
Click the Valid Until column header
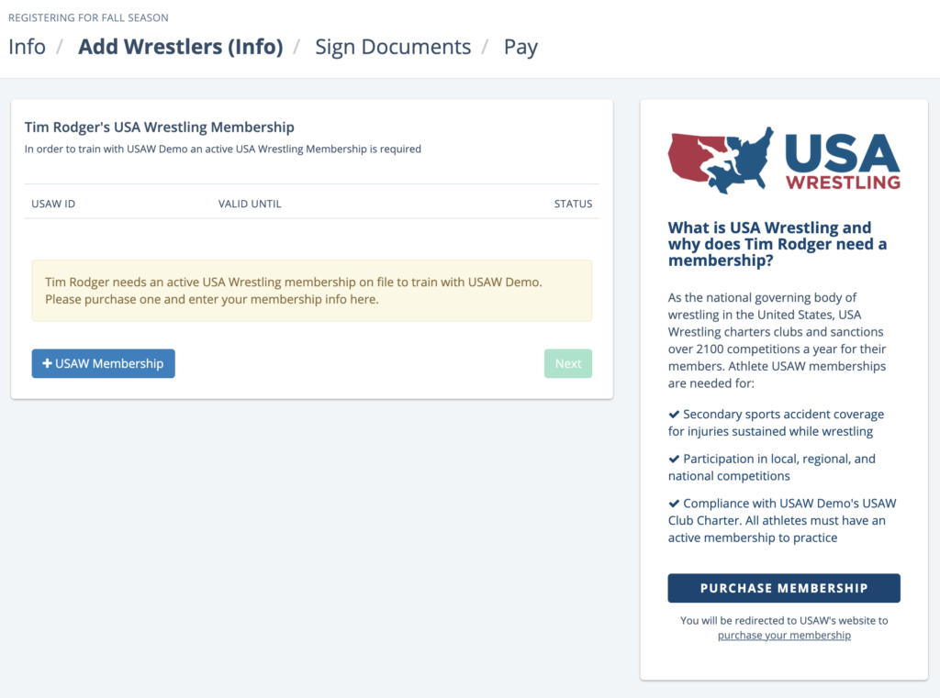coord(250,204)
